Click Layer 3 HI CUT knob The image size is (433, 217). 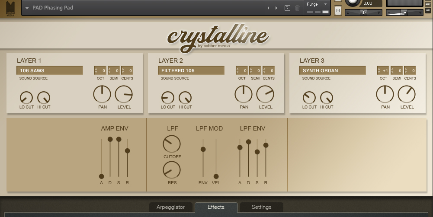327,98
